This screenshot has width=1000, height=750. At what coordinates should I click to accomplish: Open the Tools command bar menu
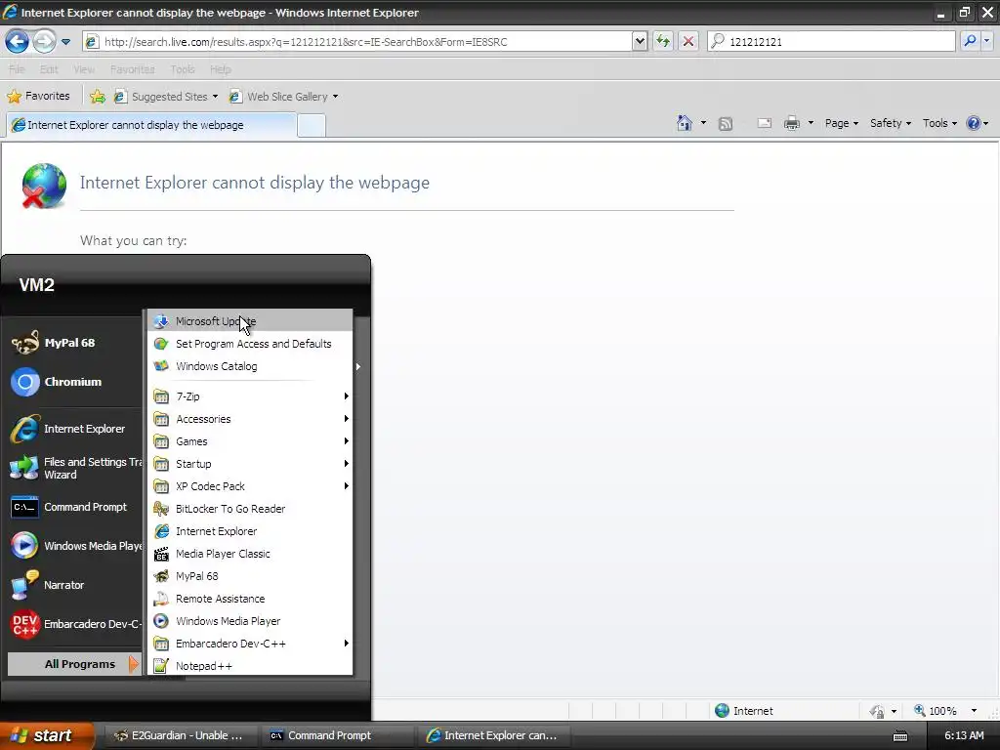tap(939, 123)
